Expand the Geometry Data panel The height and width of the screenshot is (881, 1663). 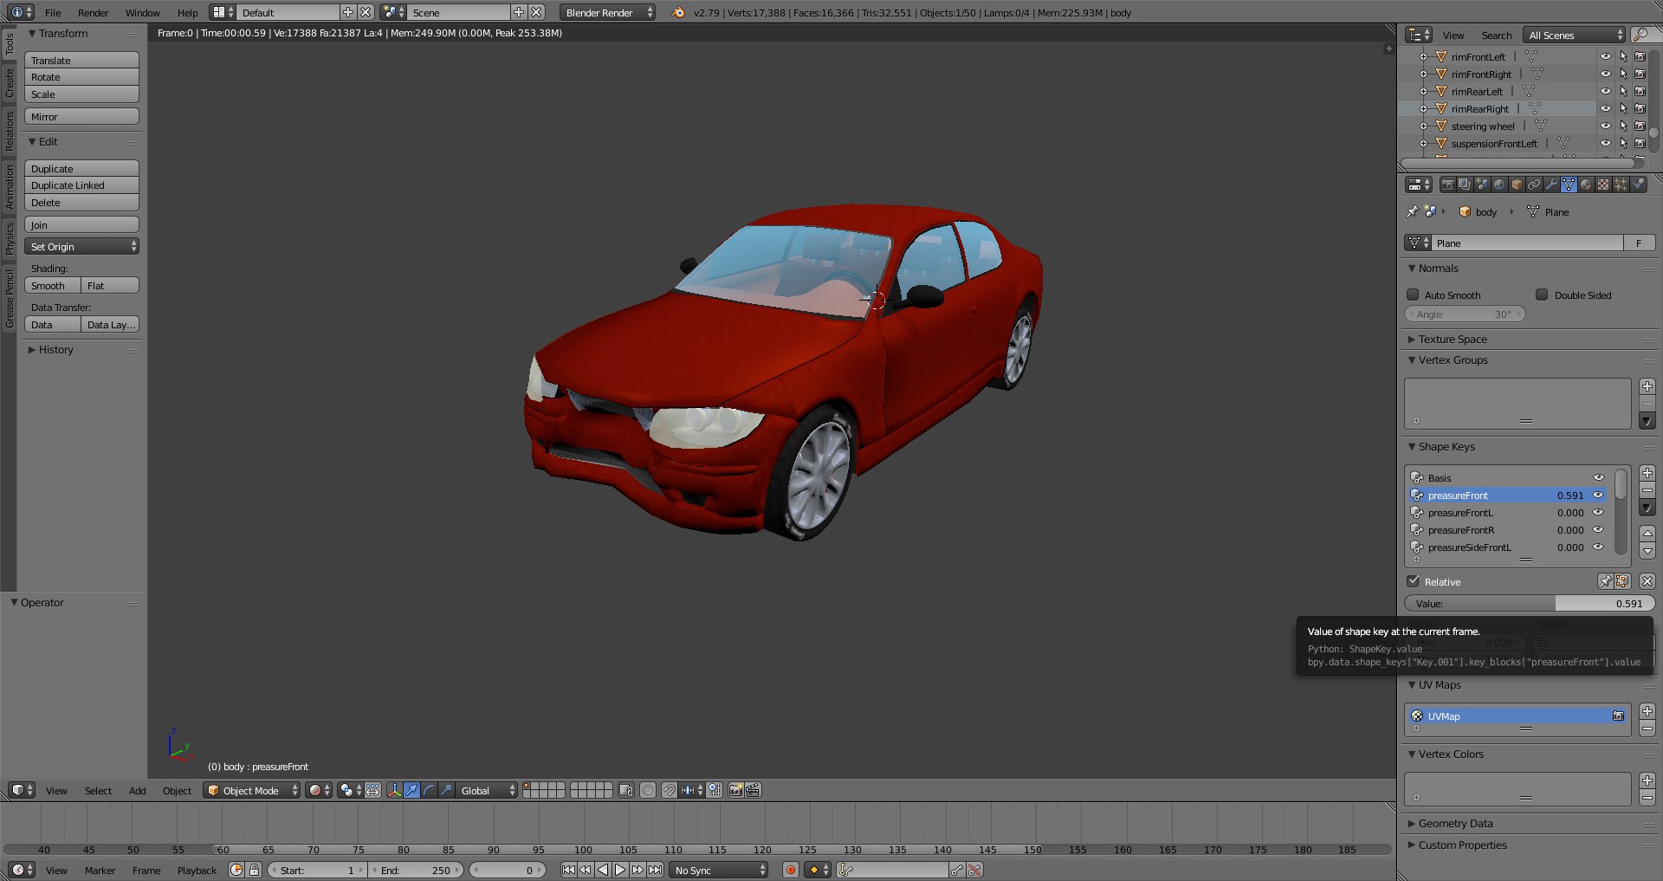(1455, 823)
